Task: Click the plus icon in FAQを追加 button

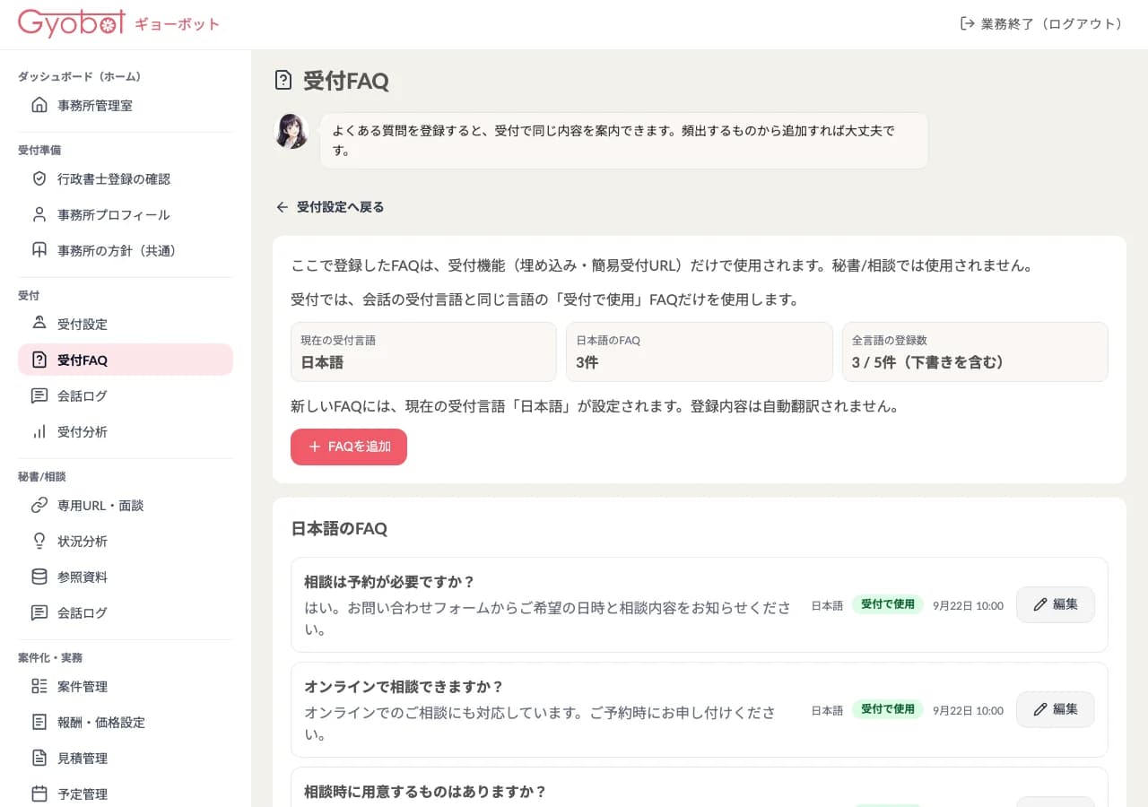Action: tap(314, 447)
